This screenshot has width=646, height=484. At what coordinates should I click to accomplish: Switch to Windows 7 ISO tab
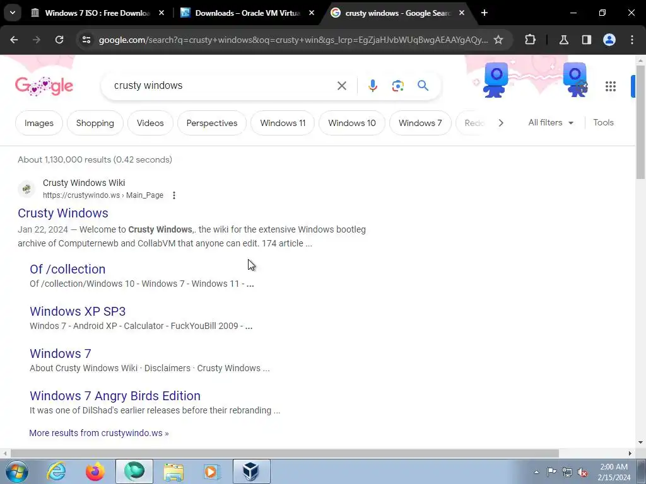coord(98,13)
